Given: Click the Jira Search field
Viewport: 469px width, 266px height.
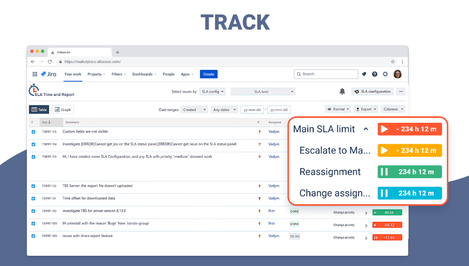Looking at the screenshot, I should pos(326,74).
